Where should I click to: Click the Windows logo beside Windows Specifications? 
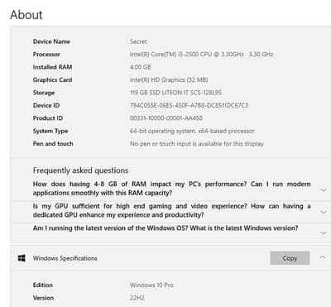point(22,258)
